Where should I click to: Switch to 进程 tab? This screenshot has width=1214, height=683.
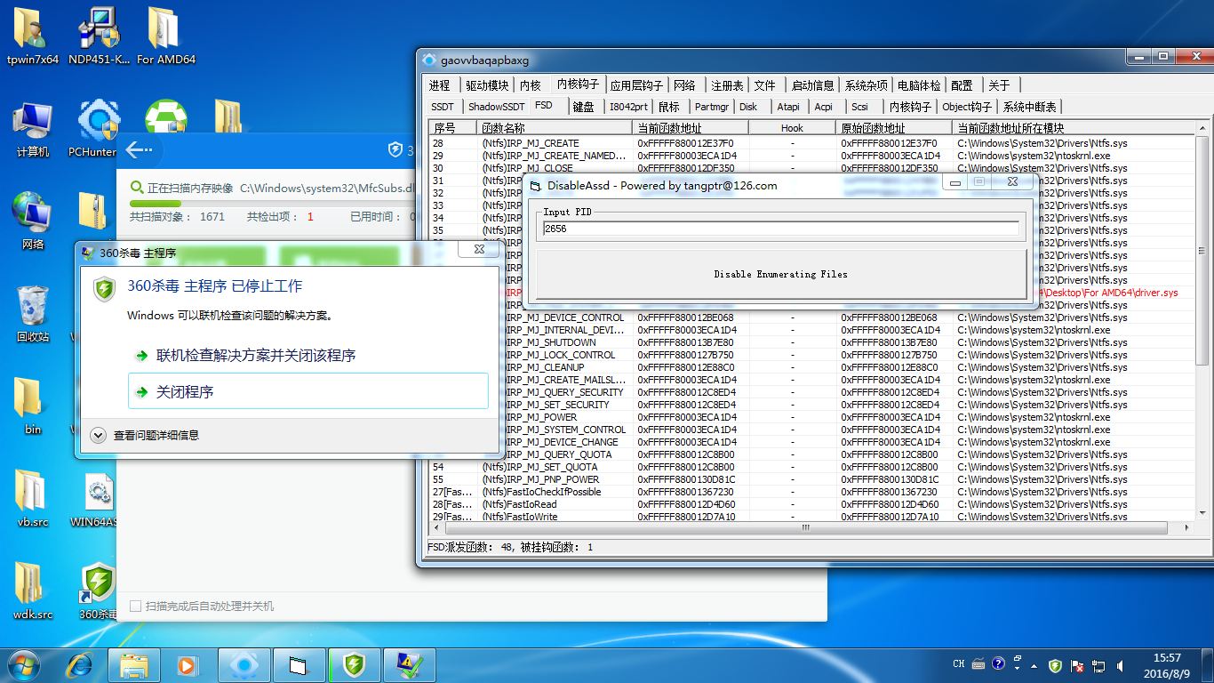(440, 85)
